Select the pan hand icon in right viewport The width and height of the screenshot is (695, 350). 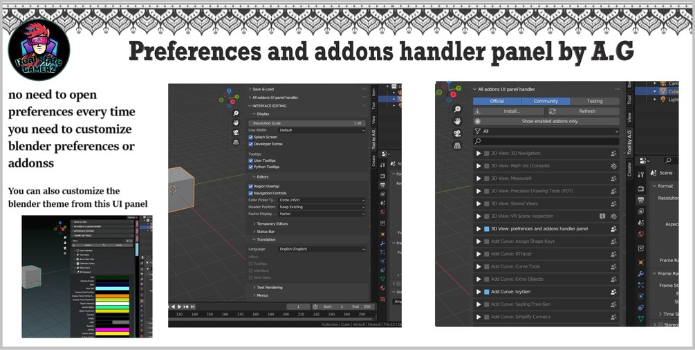click(457, 120)
